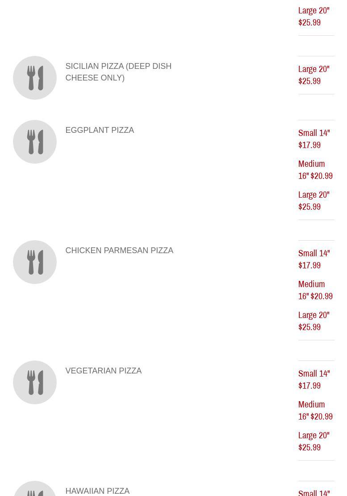The height and width of the screenshot is (496, 347).
Task: Open the Eggplant Pizza item title
Action: pos(100,130)
